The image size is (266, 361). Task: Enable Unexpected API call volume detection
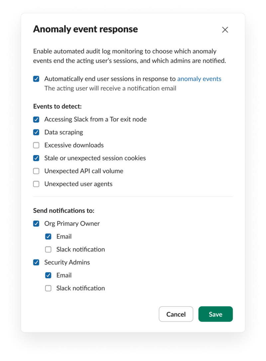point(36,171)
